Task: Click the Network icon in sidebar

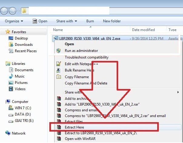Action: click(x=8, y=133)
